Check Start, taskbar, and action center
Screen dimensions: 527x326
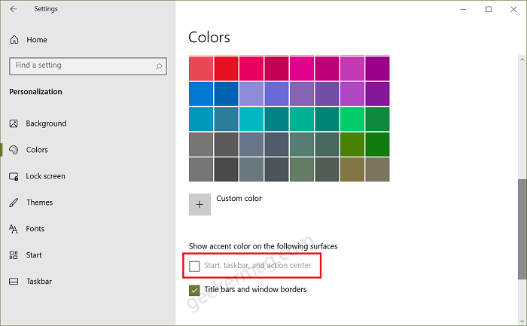pyautogui.click(x=194, y=267)
